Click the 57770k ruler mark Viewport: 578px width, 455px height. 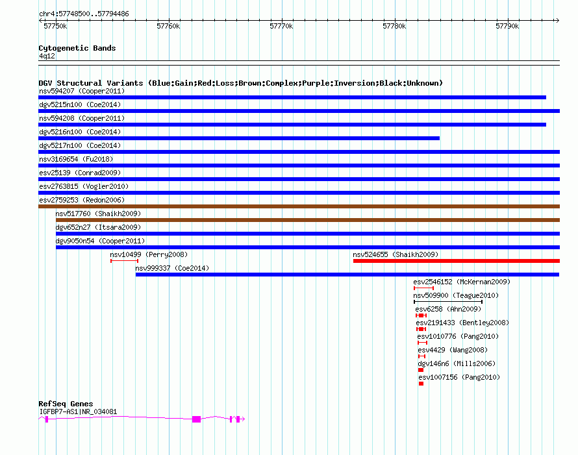(x=281, y=26)
